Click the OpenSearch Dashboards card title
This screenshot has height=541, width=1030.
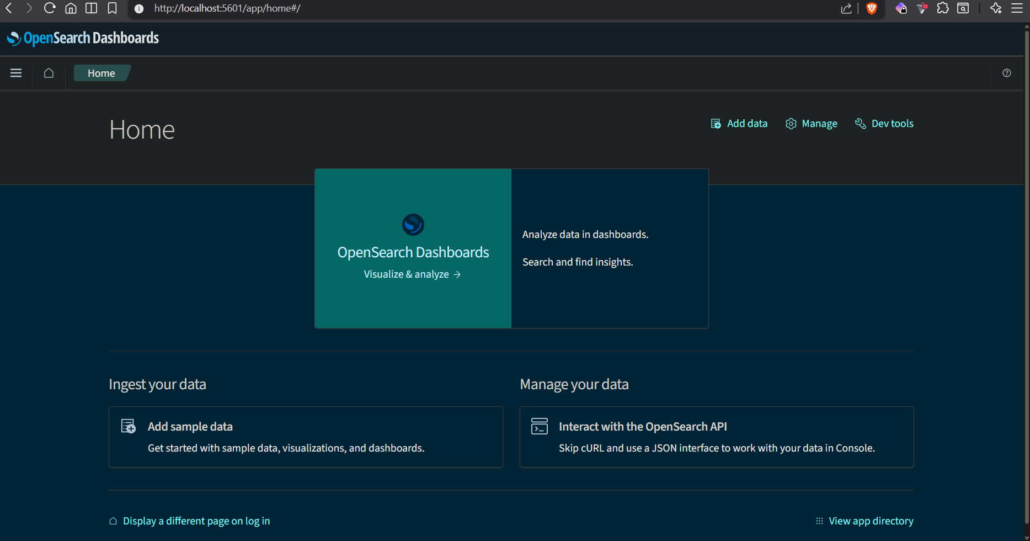[x=413, y=252]
